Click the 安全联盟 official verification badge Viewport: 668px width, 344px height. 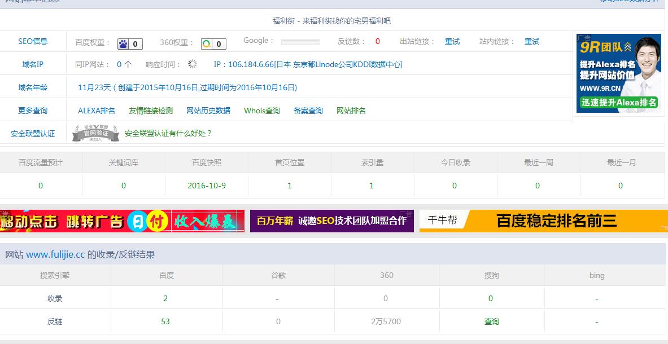(x=95, y=133)
